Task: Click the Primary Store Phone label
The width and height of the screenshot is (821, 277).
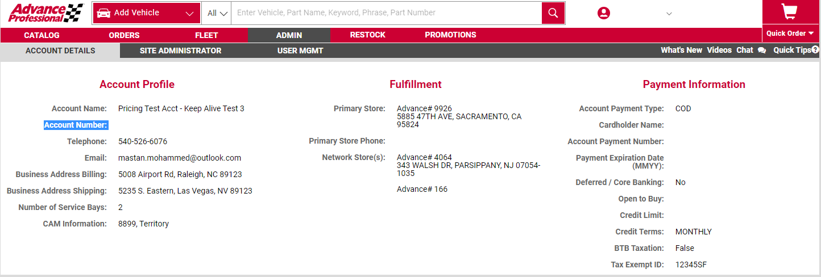Action: click(347, 141)
